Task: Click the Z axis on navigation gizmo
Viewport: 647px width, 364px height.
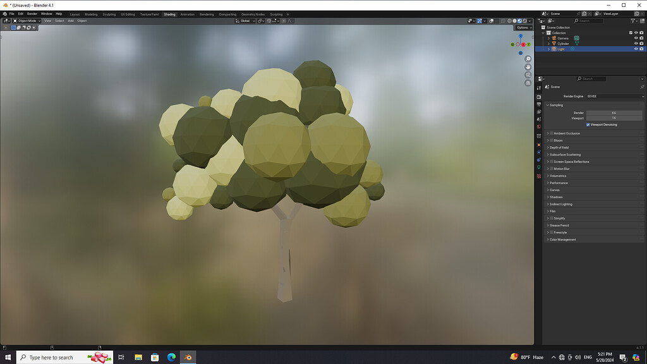Action: (521, 36)
